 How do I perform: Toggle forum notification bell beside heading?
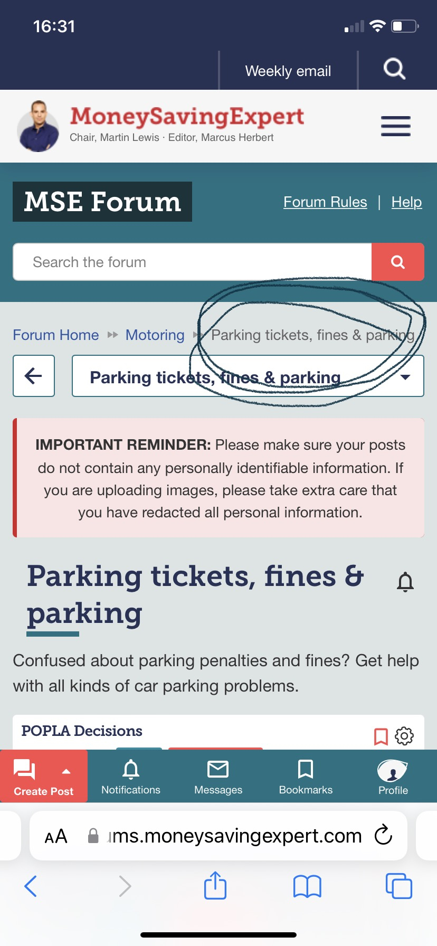[x=405, y=582]
